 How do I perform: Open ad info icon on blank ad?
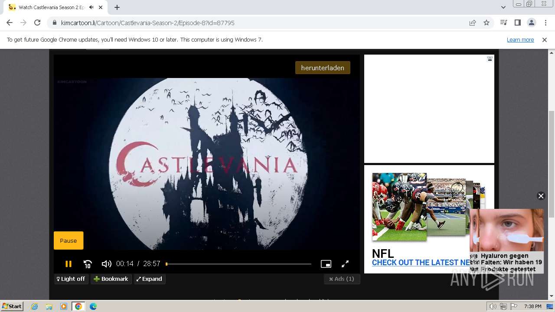(x=490, y=59)
